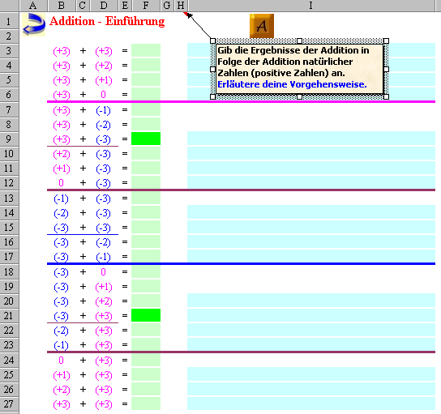Screen dimensions: 441x414
Task: Click the golden A button icon
Action: tap(262, 26)
